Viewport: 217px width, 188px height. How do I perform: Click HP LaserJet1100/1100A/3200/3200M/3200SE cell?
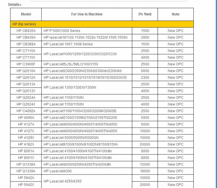coord(87,111)
